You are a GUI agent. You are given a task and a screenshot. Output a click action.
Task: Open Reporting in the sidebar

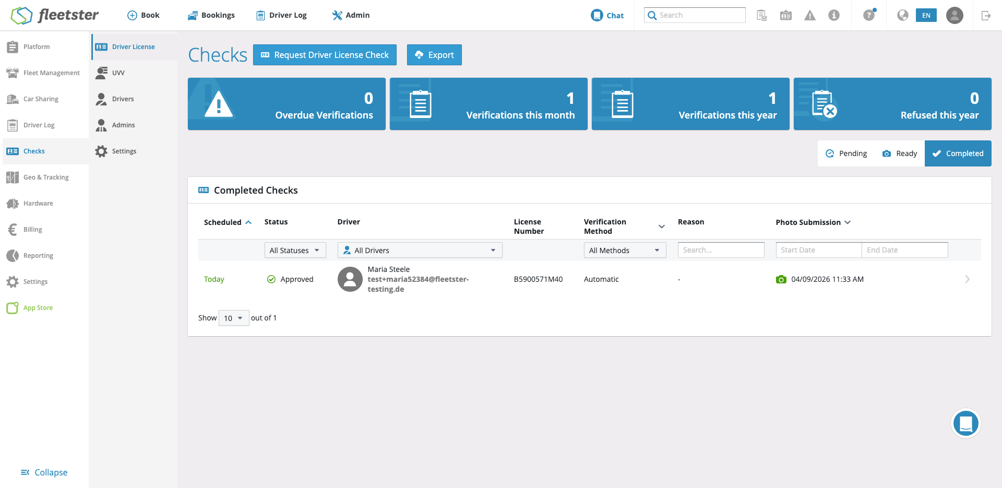(44, 256)
